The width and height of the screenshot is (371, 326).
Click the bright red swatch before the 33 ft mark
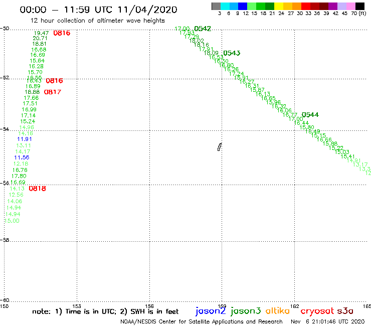306,6
